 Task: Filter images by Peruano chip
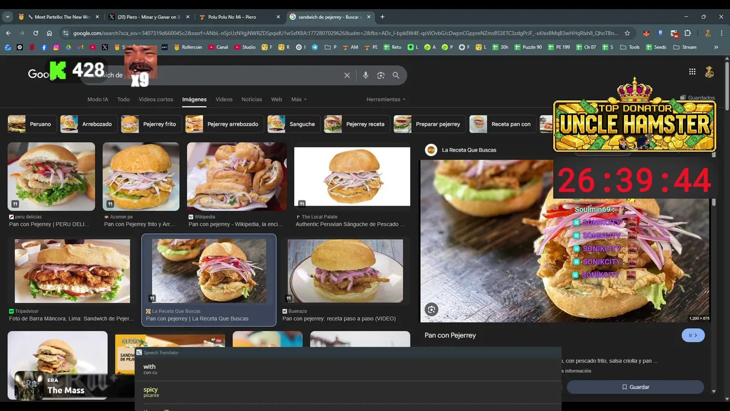point(32,124)
